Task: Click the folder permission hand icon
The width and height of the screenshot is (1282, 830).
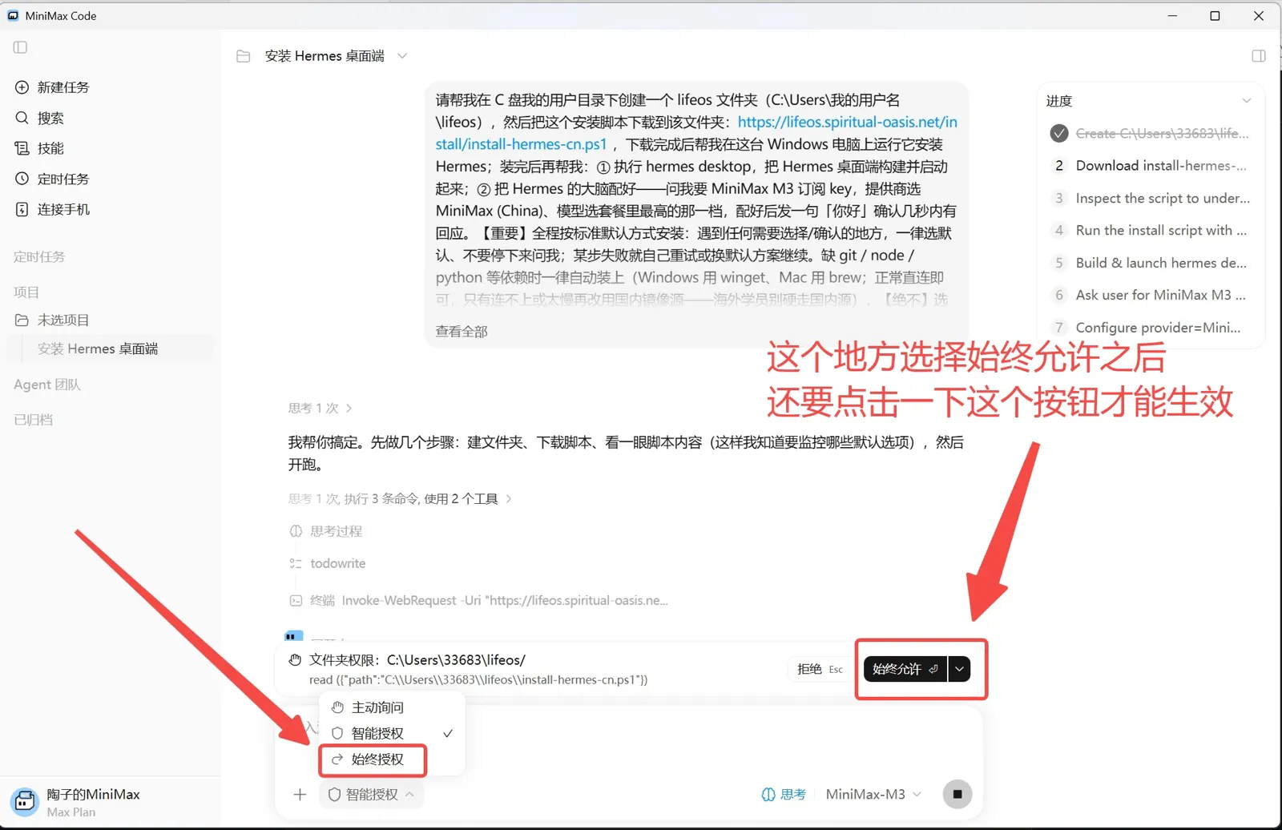Action: 295,660
